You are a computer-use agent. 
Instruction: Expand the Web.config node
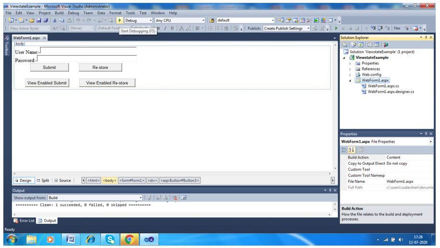pyautogui.click(x=350, y=75)
